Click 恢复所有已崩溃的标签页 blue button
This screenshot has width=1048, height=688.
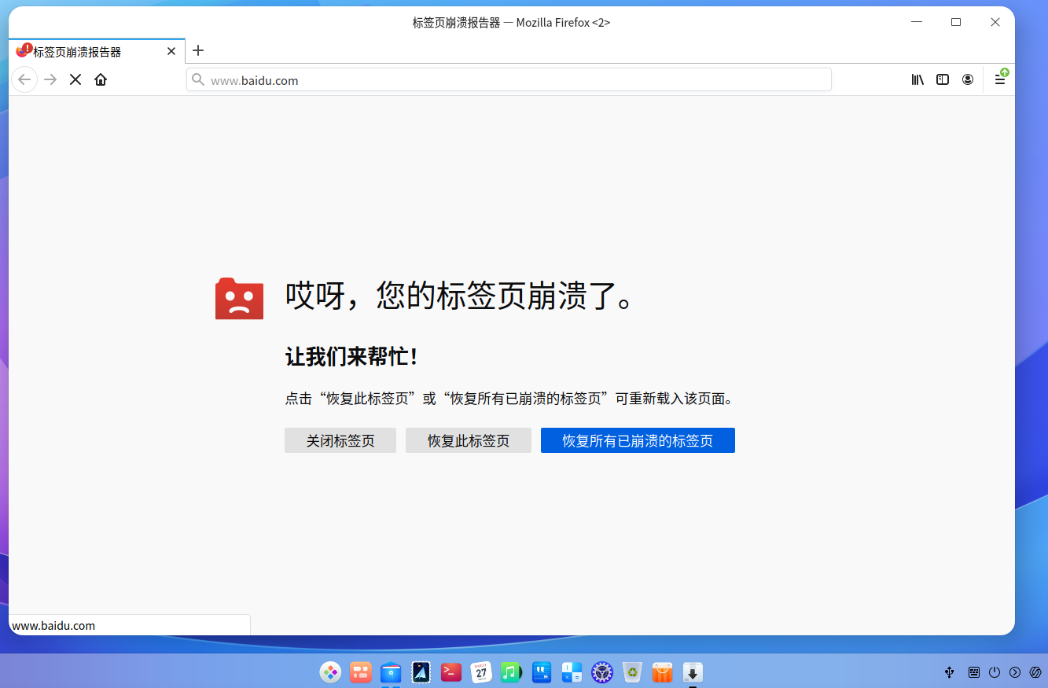pyautogui.click(x=638, y=440)
